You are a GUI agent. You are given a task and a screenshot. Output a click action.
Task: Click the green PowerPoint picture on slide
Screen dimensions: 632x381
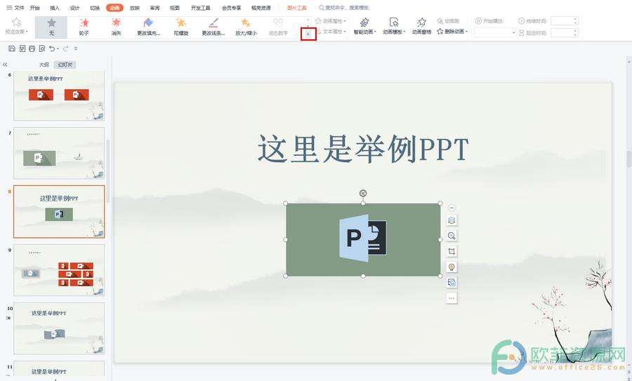pyautogui.click(x=363, y=240)
